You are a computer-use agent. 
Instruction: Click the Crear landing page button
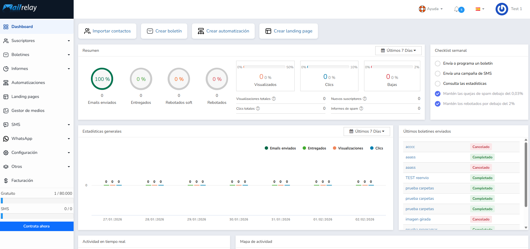(x=289, y=31)
